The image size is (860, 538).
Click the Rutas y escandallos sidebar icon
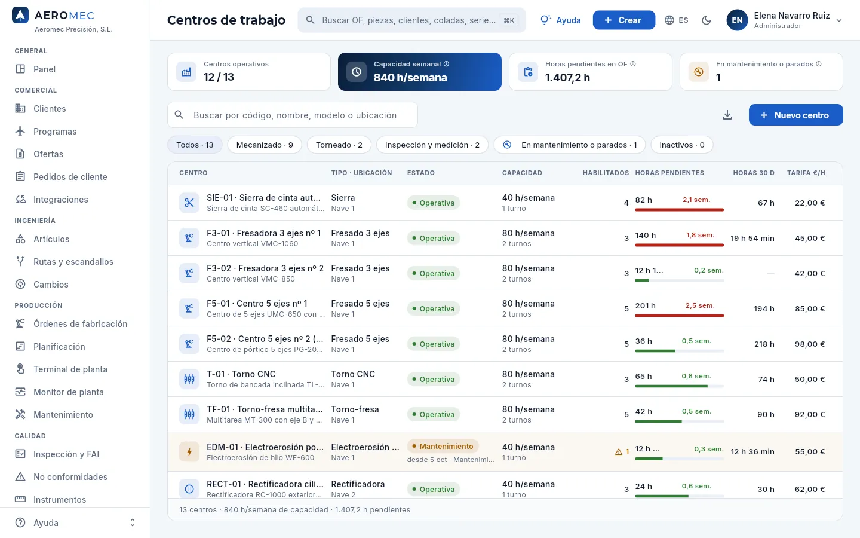[20, 261]
